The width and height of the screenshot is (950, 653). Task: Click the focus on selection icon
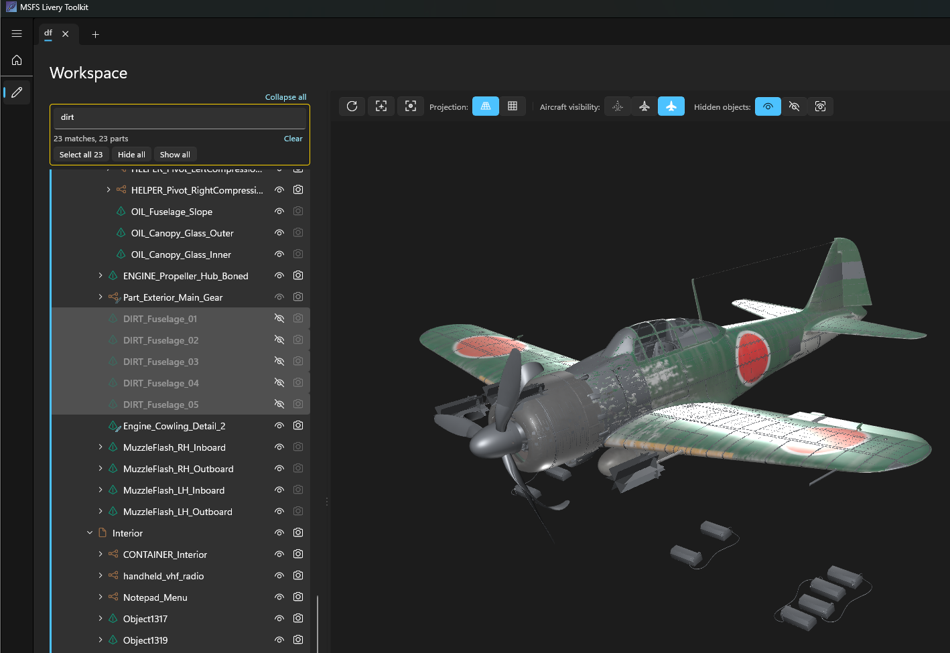point(411,106)
